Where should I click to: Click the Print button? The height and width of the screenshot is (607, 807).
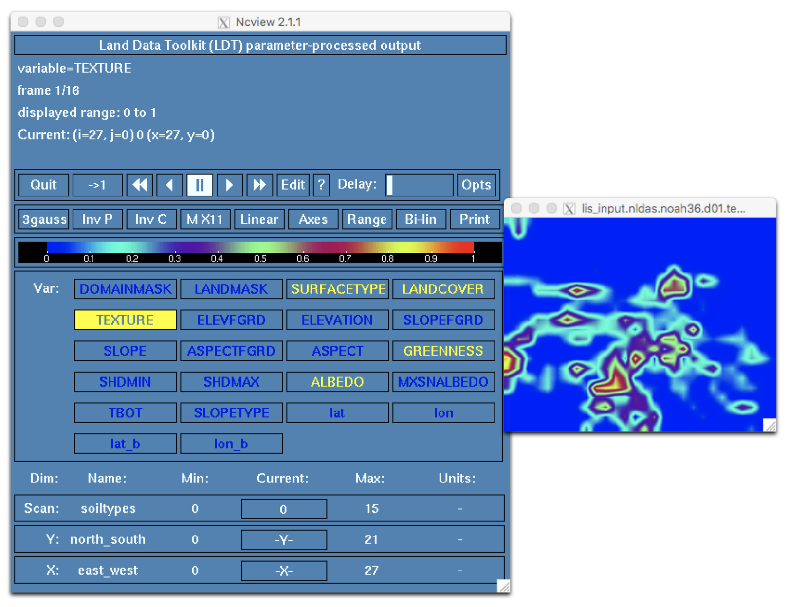click(475, 219)
